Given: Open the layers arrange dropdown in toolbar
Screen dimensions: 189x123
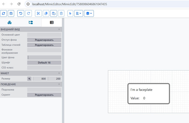Looking at the screenshot, I should [89, 13].
